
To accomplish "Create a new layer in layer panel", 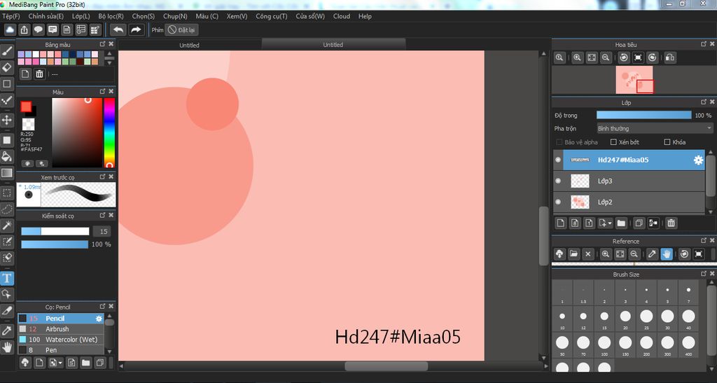I will tap(561, 223).
